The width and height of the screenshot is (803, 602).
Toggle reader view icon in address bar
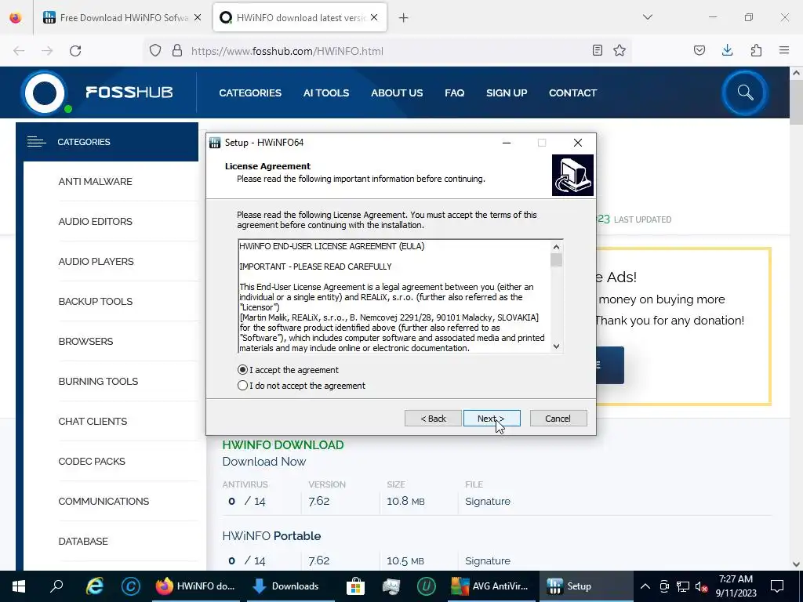pos(597,50)
